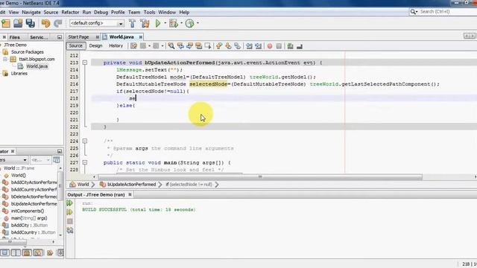Click the Shift Line Left icon
Viewport: 477px width, 268px height.
(249, 46)
